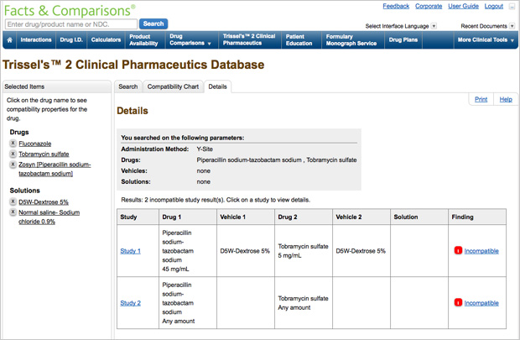Open the Study 1 link

130,251
